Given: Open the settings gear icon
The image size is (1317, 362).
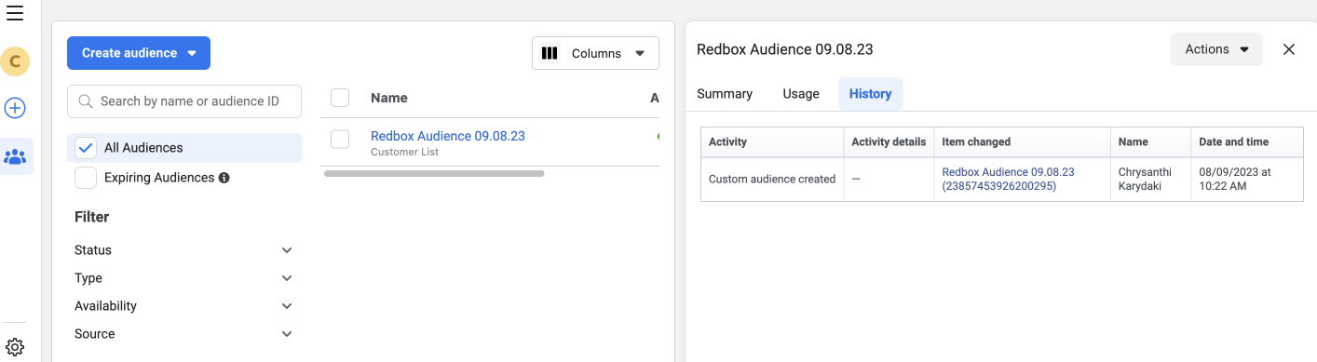Looking at the screenshot, I should pos(15,348).
